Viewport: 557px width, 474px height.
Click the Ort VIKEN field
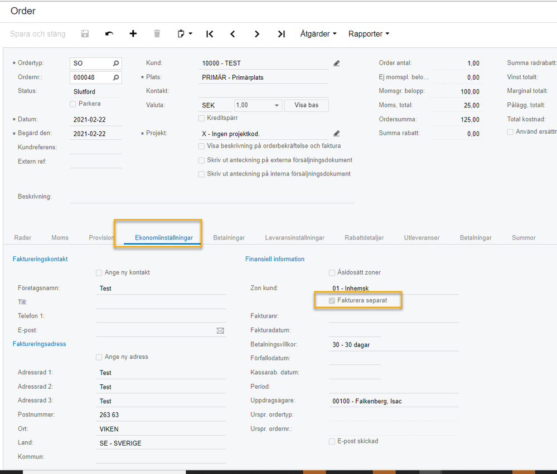161,429
